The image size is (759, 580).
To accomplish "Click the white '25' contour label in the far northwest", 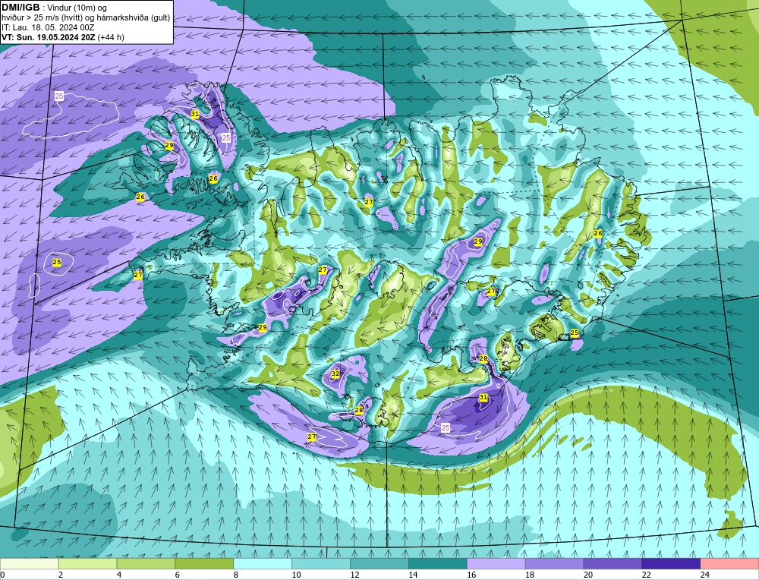I will pos(59,96).
